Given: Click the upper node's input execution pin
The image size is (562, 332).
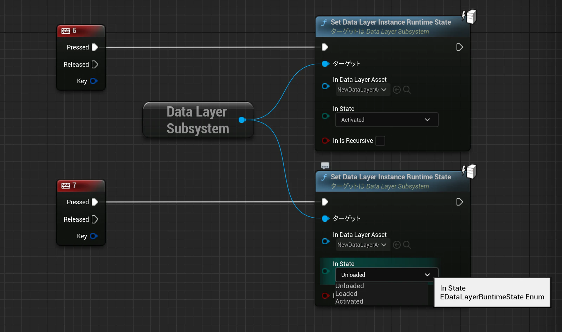Looking at the screenshot, I should click(325, 47).
